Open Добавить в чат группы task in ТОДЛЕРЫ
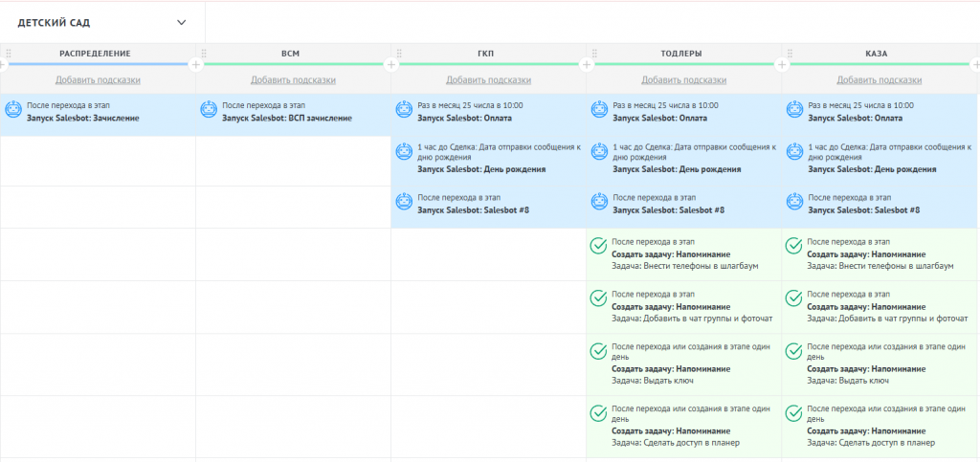The height and width of the screenshot is (462, 980). 692,319
